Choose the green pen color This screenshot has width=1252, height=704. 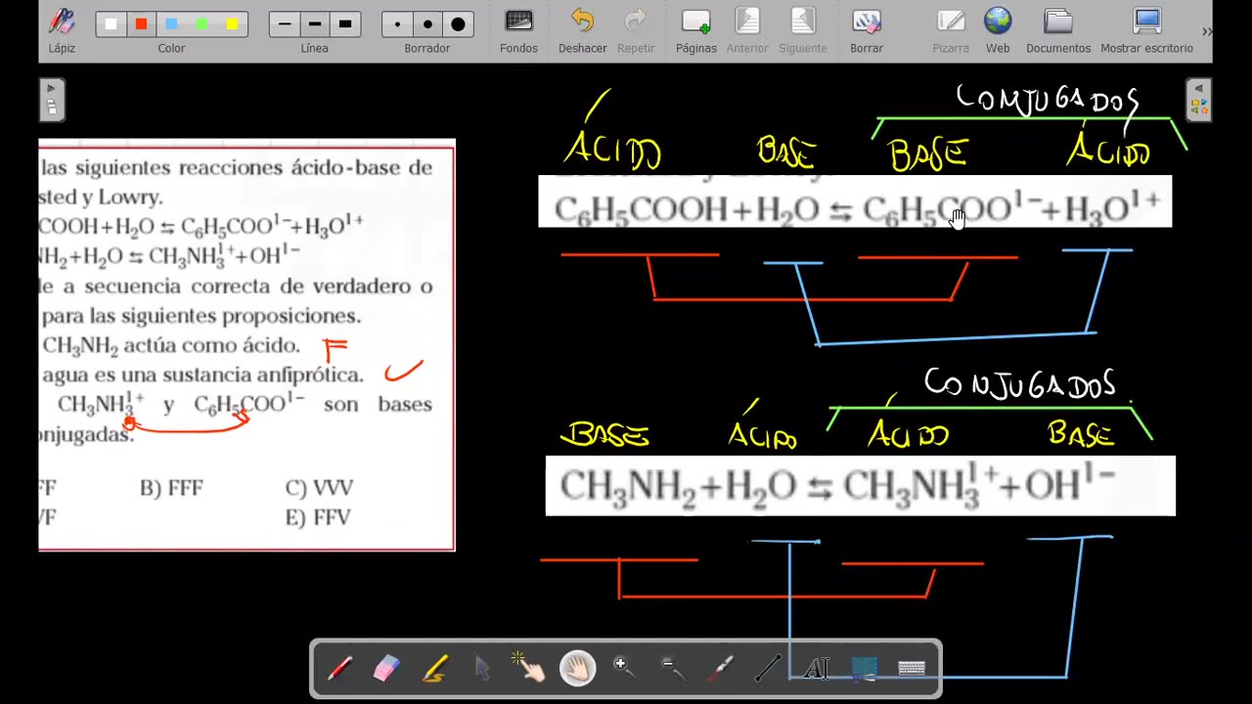click(201, 23)
